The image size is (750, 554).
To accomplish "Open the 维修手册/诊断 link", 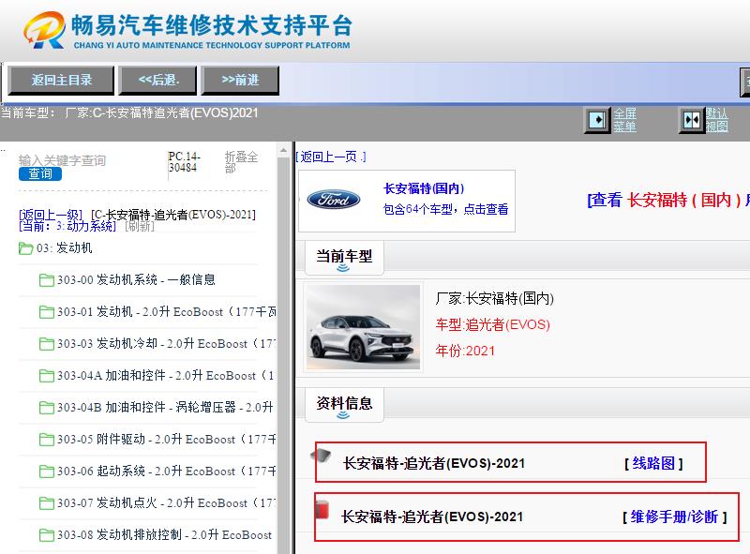I will (674, 517).
